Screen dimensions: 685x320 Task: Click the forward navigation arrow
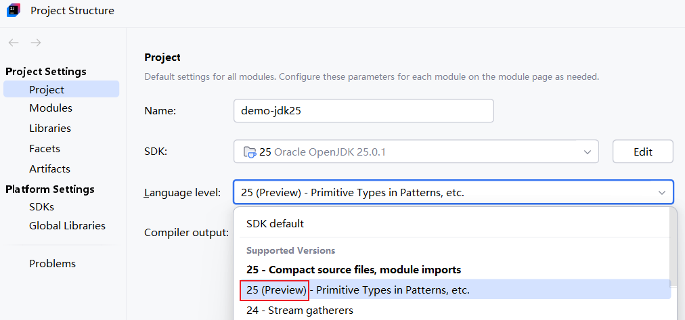36,43
